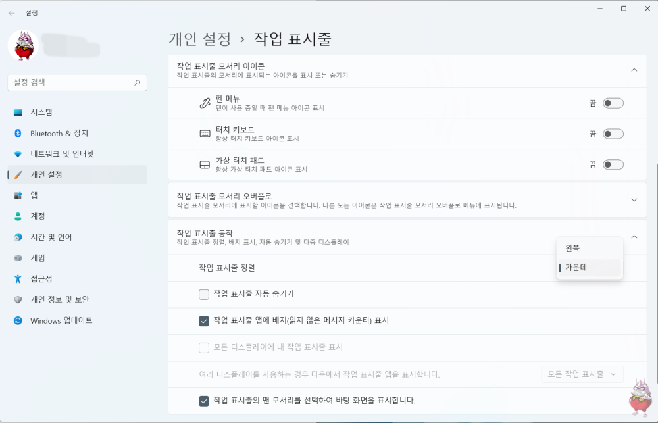Viewport: 658px width, 423px height.
Task: Click the user profile avatar picture
Action: pyautogui.click(x=23, y=45)
